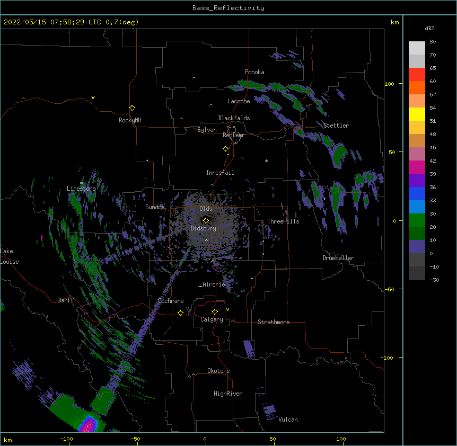Click the ThreeHills city label
Screen dimensions: 457x446
coord(283,221)
